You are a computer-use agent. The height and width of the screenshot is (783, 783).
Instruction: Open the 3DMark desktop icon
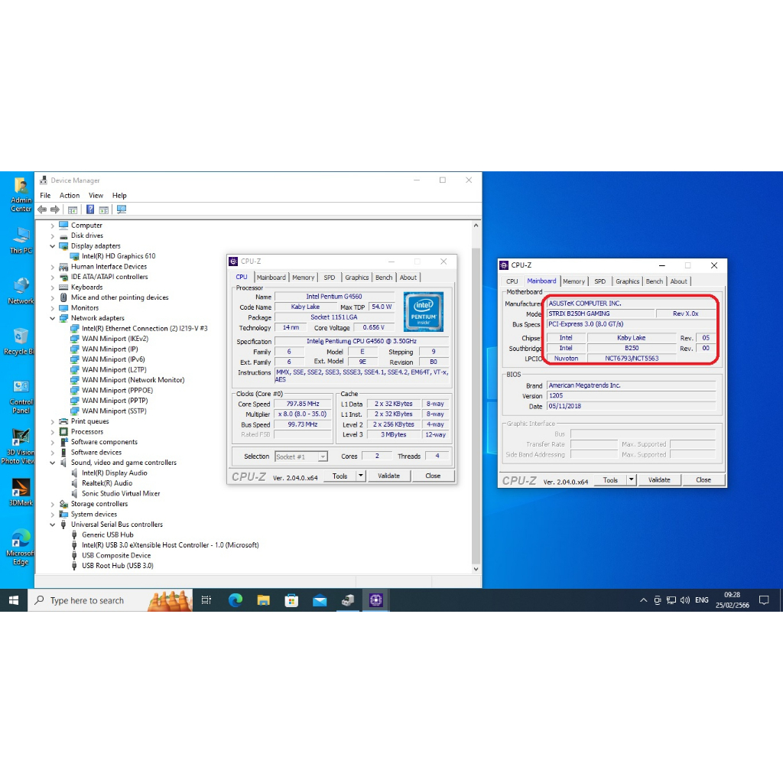point(21,492)
